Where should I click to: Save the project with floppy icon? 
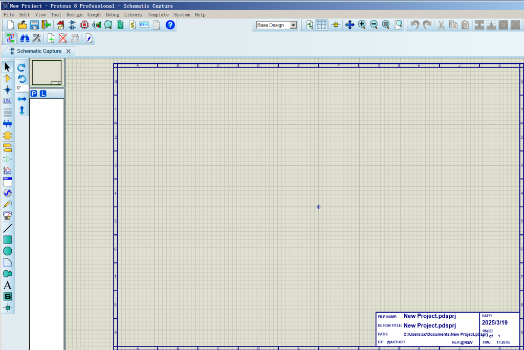[34, 25]
